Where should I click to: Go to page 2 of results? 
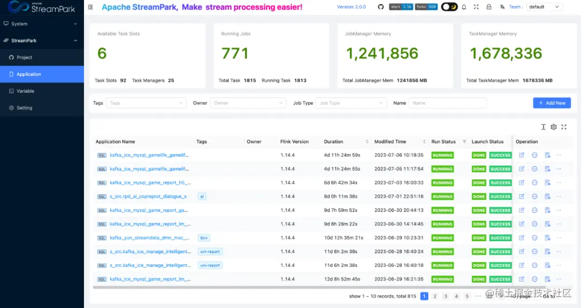[435, 296]
